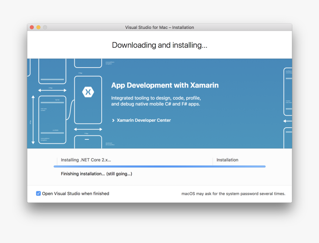Click the red close window button
The height and width of the screenshot is (243, 319).
click(x=32, y=27)
